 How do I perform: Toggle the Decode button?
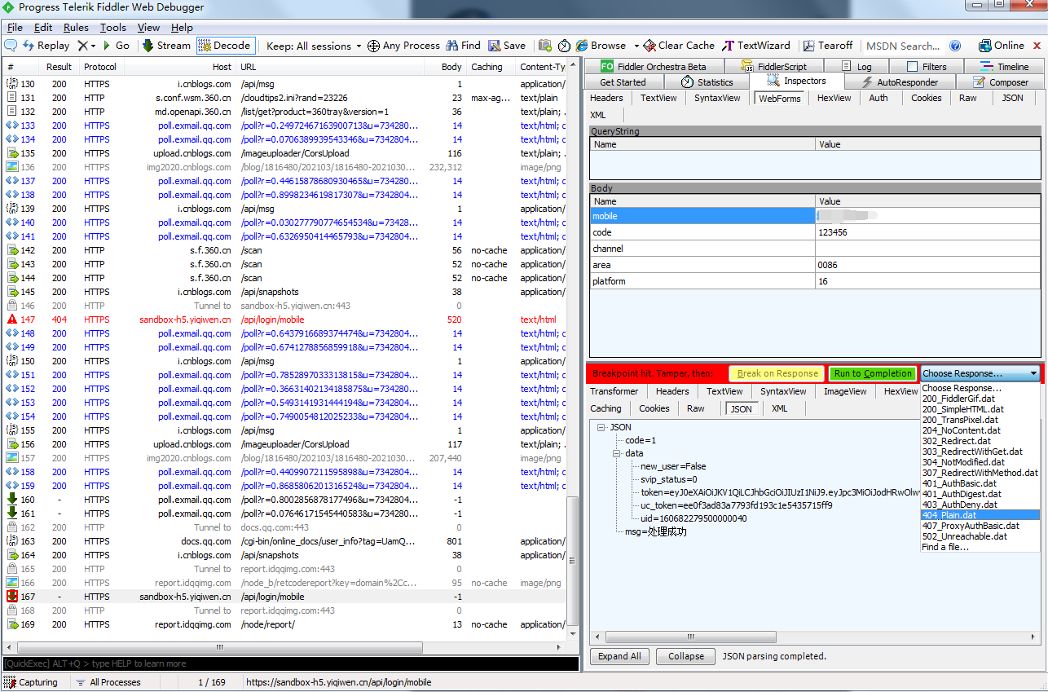coord(225,46)
